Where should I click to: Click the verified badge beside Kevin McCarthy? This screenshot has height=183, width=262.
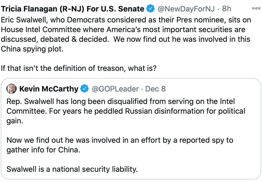(x=84, y=89)
